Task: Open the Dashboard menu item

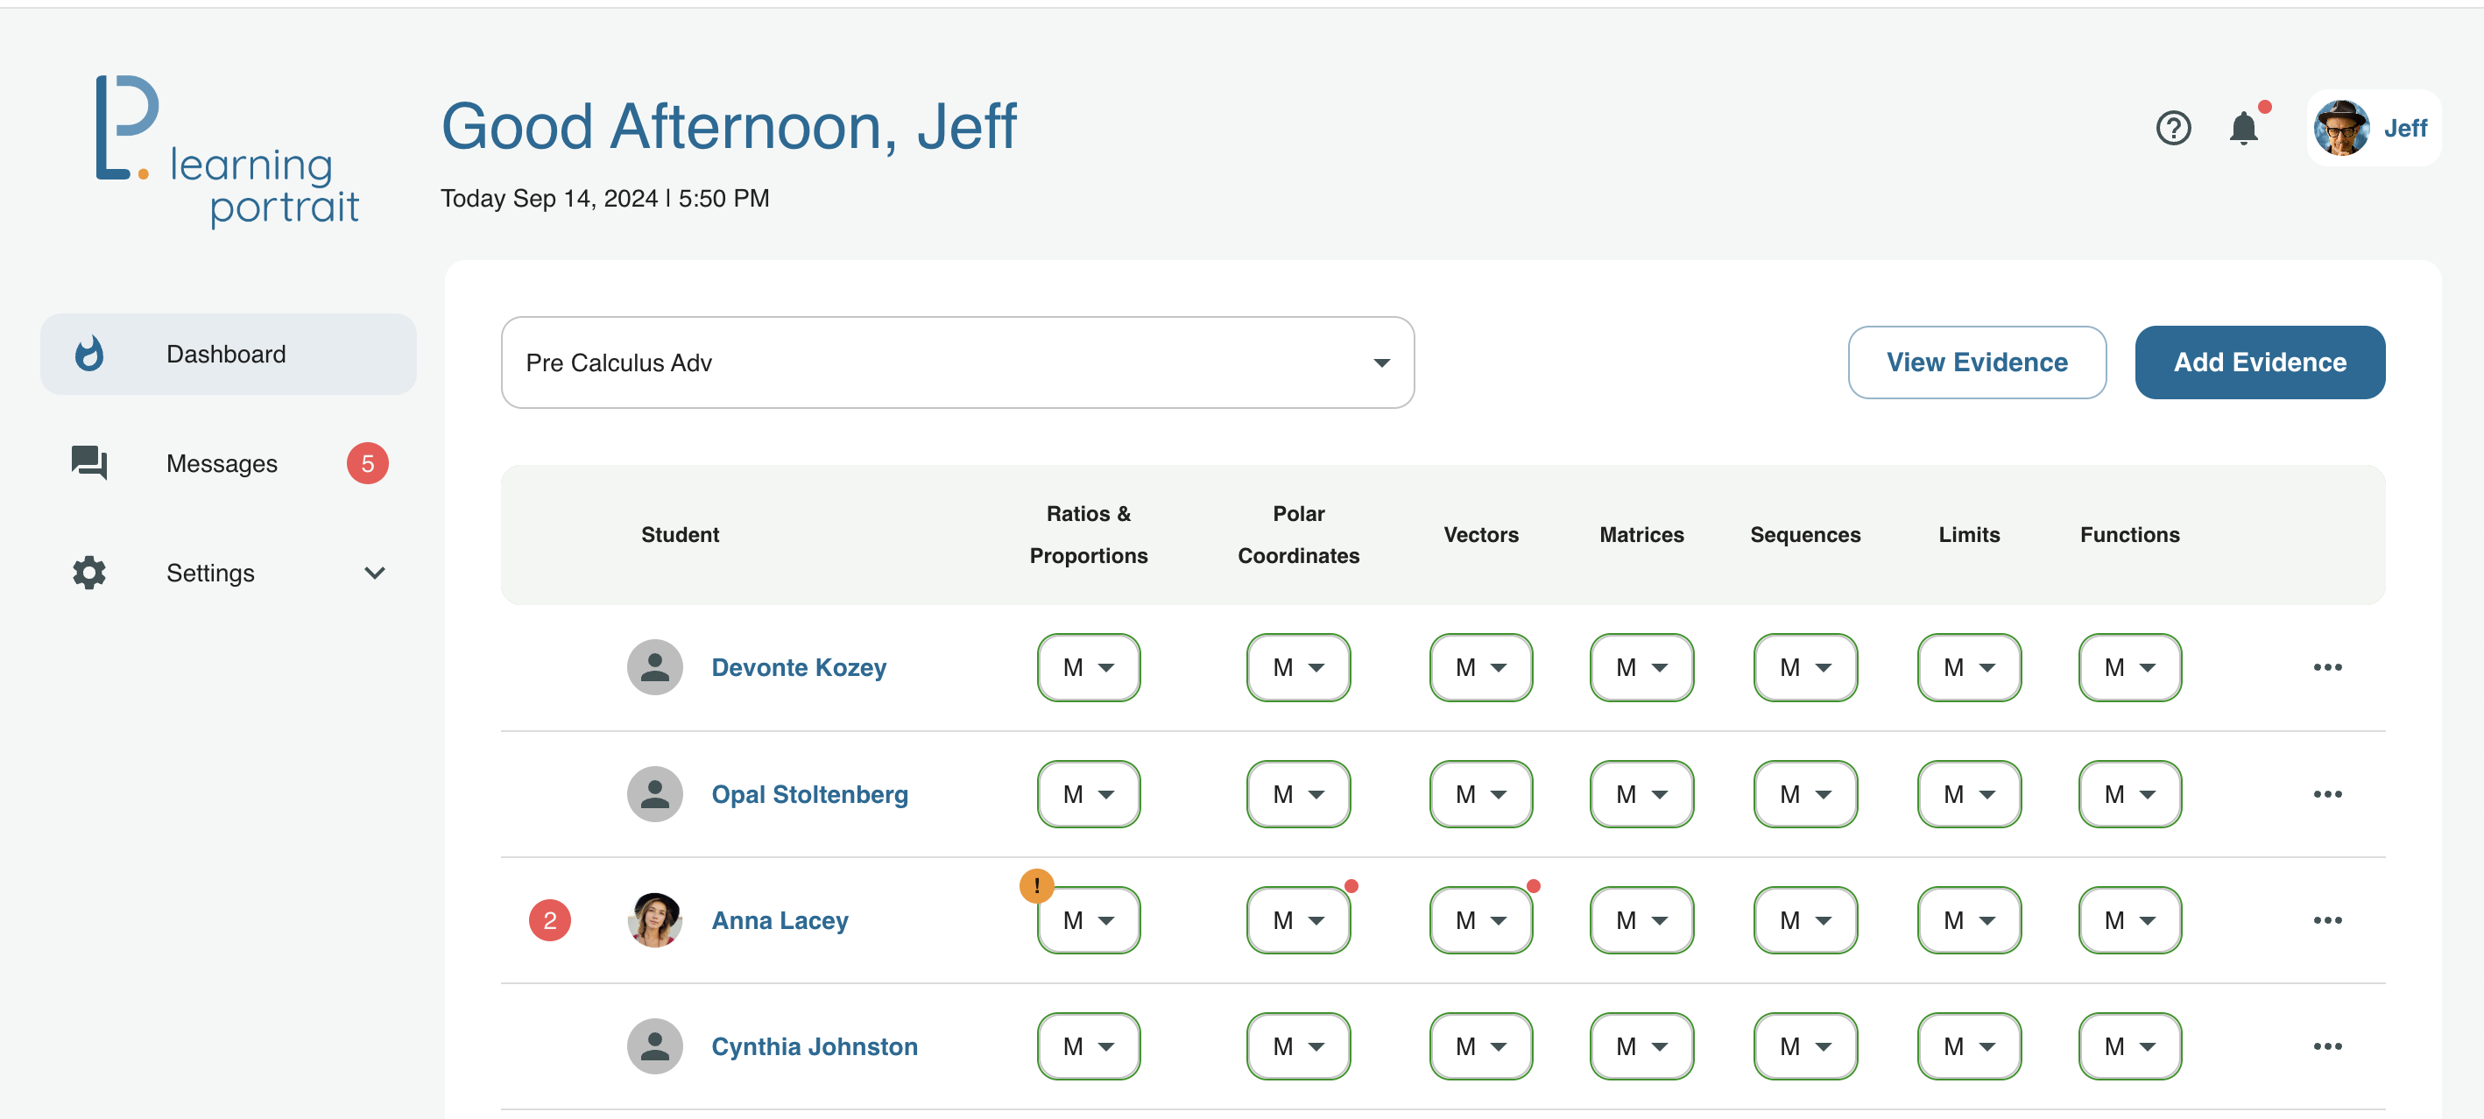Action: [x=229, y=354]
